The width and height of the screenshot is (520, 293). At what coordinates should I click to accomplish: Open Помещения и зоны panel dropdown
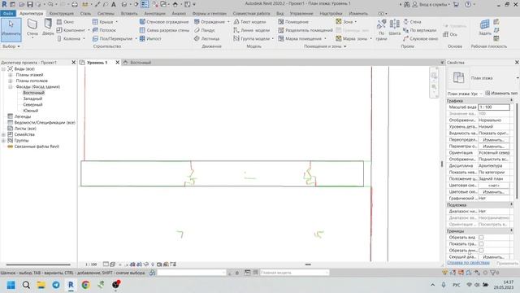(325, 46)
